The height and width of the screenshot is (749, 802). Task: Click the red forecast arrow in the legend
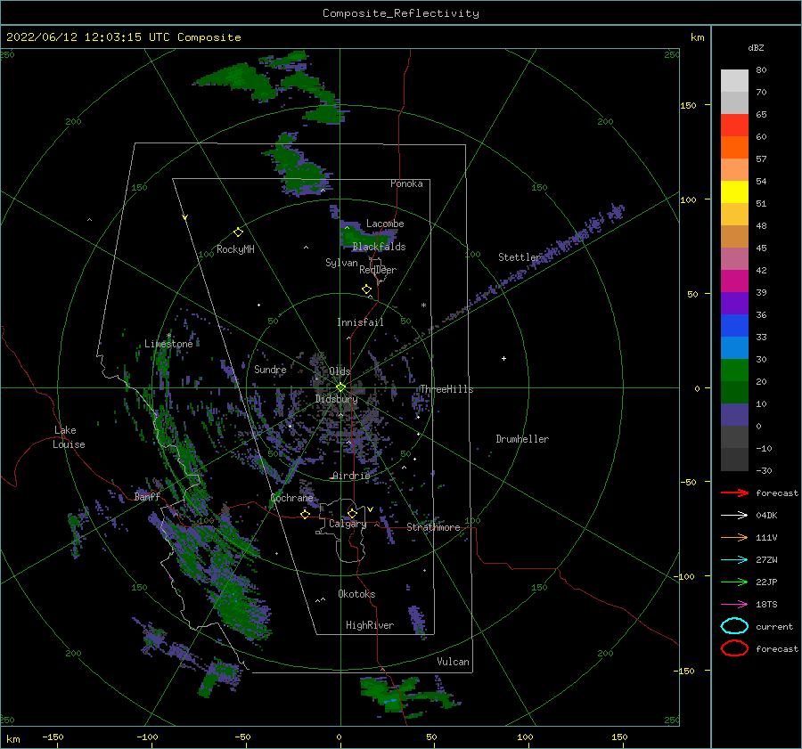pyautogui.click(x=734, y=493)
